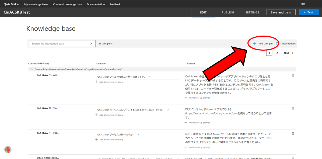322x159 pixels.
Task: Click the Question column header
Action: click(101, 64)
